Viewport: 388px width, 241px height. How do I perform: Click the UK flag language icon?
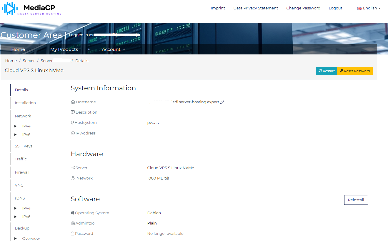pyautogui.click(x=359, y=8)
